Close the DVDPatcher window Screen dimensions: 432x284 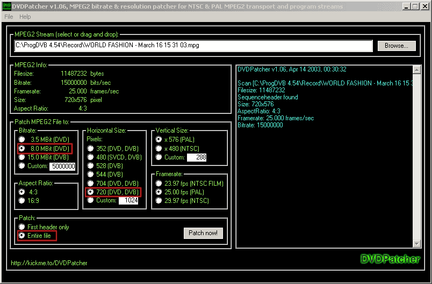(x=424, y=6)
